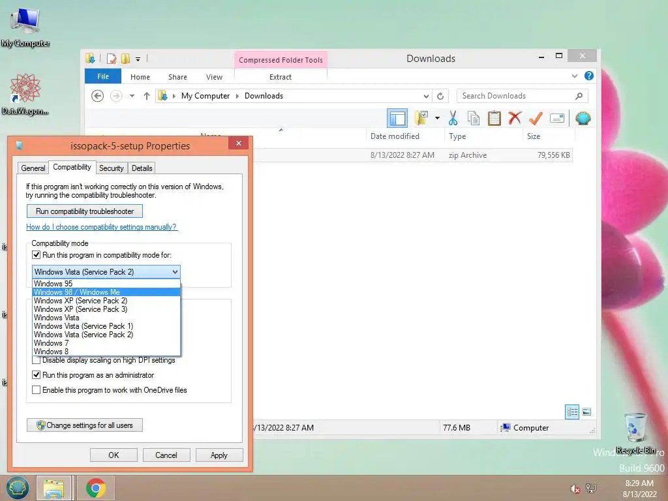668x501 pixels.
Task: Click the red X Delete toolbar icon
Action: 515,118
